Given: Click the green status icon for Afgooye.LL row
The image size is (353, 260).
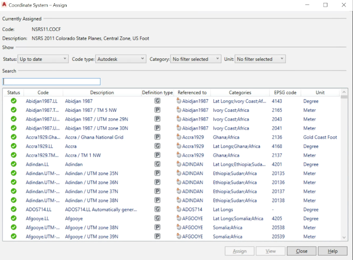Looking at the screenshot, I should (x=14, y=219).
